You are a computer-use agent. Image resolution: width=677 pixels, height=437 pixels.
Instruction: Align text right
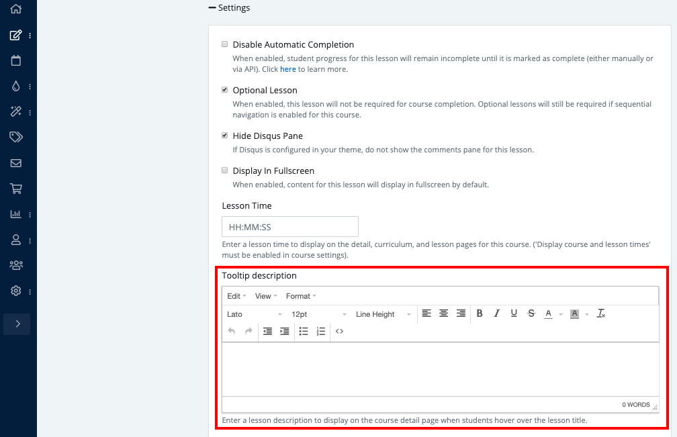click(461, 313)
